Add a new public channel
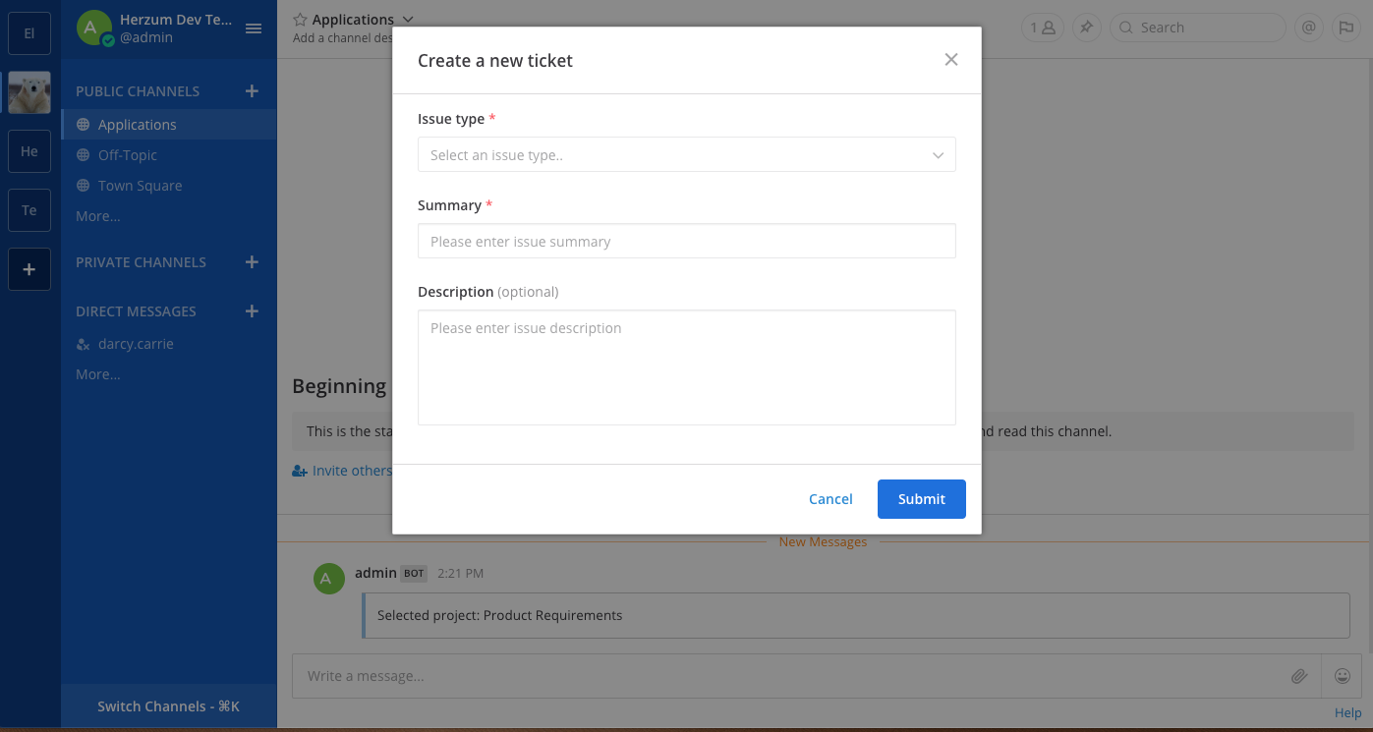The height and width of the screenshot is (732, 1373). (252, 91)
